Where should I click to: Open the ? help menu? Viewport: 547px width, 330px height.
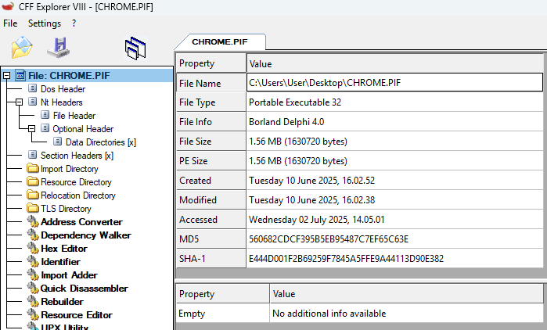pyautogui.click(x=74, y=23)
